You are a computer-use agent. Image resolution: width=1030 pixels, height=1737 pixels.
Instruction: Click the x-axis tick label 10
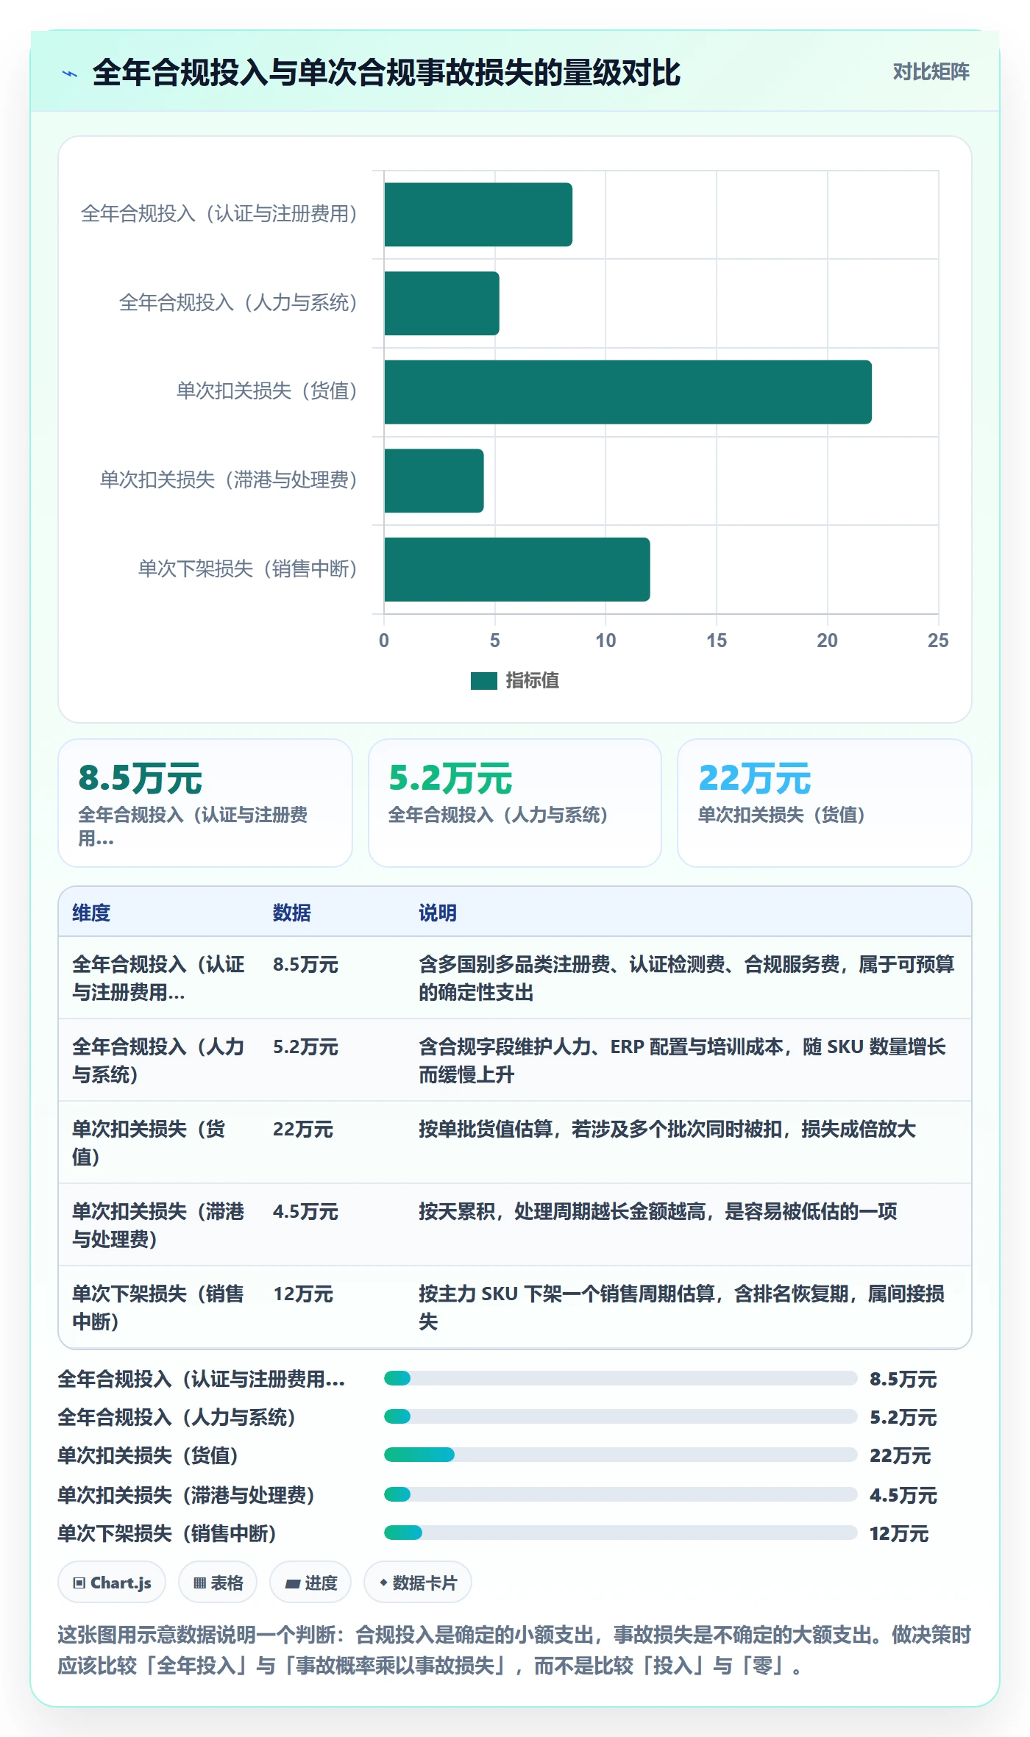[605, 641]
